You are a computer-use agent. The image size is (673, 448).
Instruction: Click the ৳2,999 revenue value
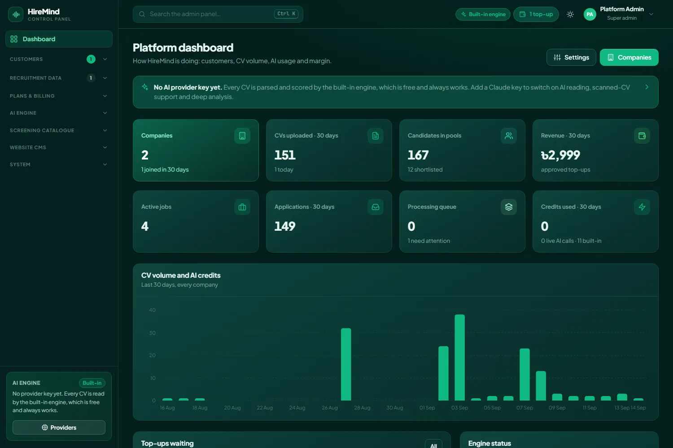(561, 155)
